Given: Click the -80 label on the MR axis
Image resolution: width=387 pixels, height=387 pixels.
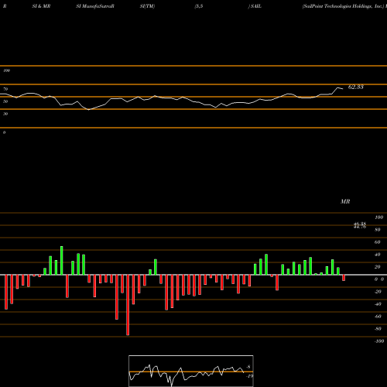Looking at the screenshot, I should 378,329.
